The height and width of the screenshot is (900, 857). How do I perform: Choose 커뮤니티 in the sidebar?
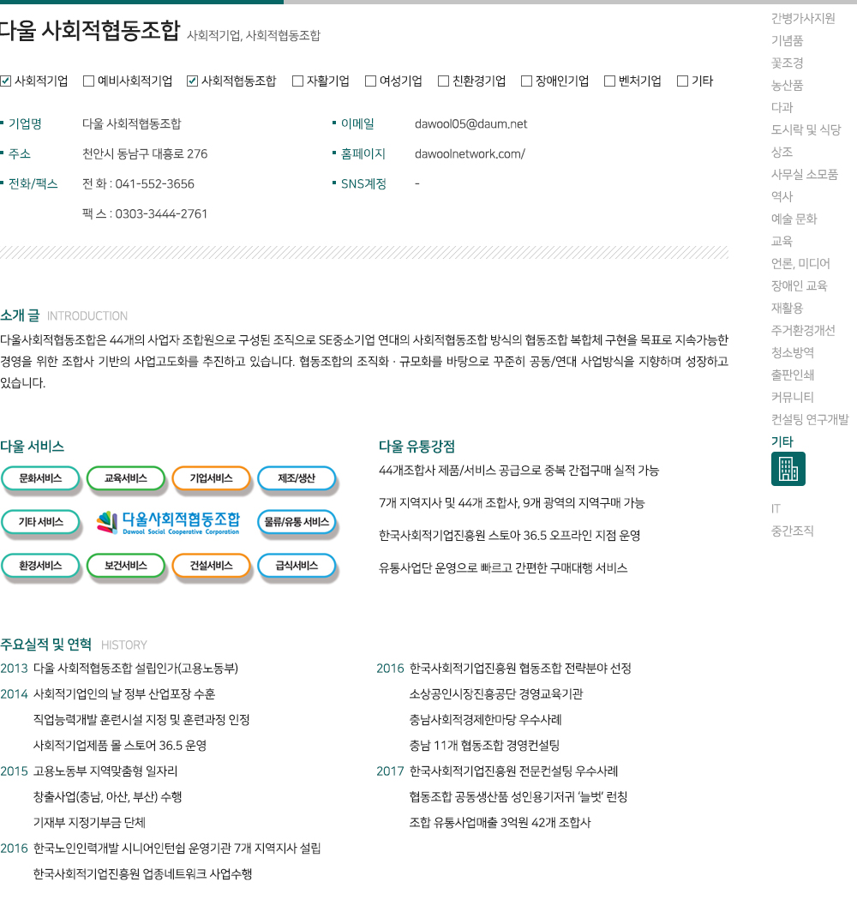click(x=793, y=397)
